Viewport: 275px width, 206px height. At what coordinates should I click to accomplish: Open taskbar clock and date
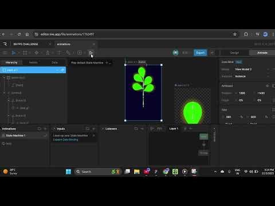tap(268, 172)
